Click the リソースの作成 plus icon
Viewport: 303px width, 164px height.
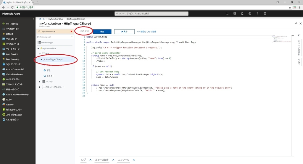pyautogui.click(x=4, y=24)
